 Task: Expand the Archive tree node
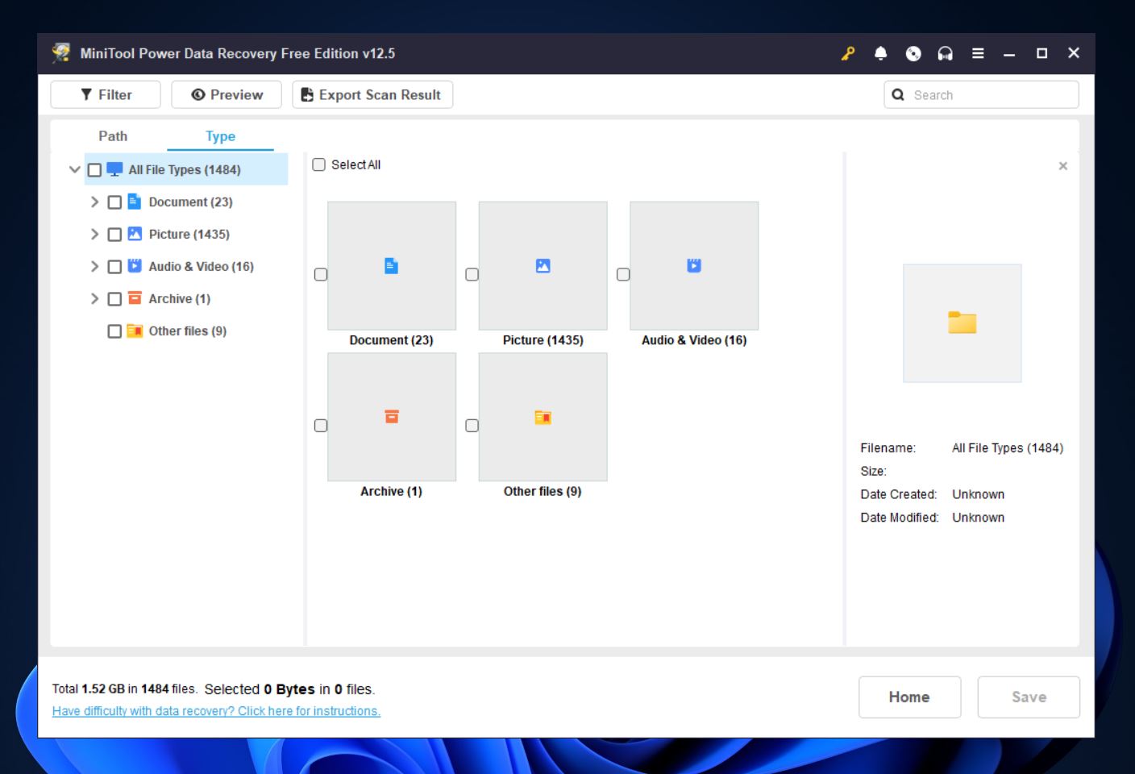pos(94,298)
